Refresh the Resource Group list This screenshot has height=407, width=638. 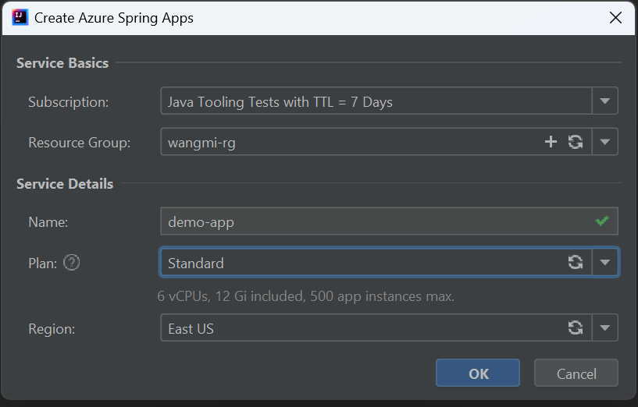(x=576, y=142)
